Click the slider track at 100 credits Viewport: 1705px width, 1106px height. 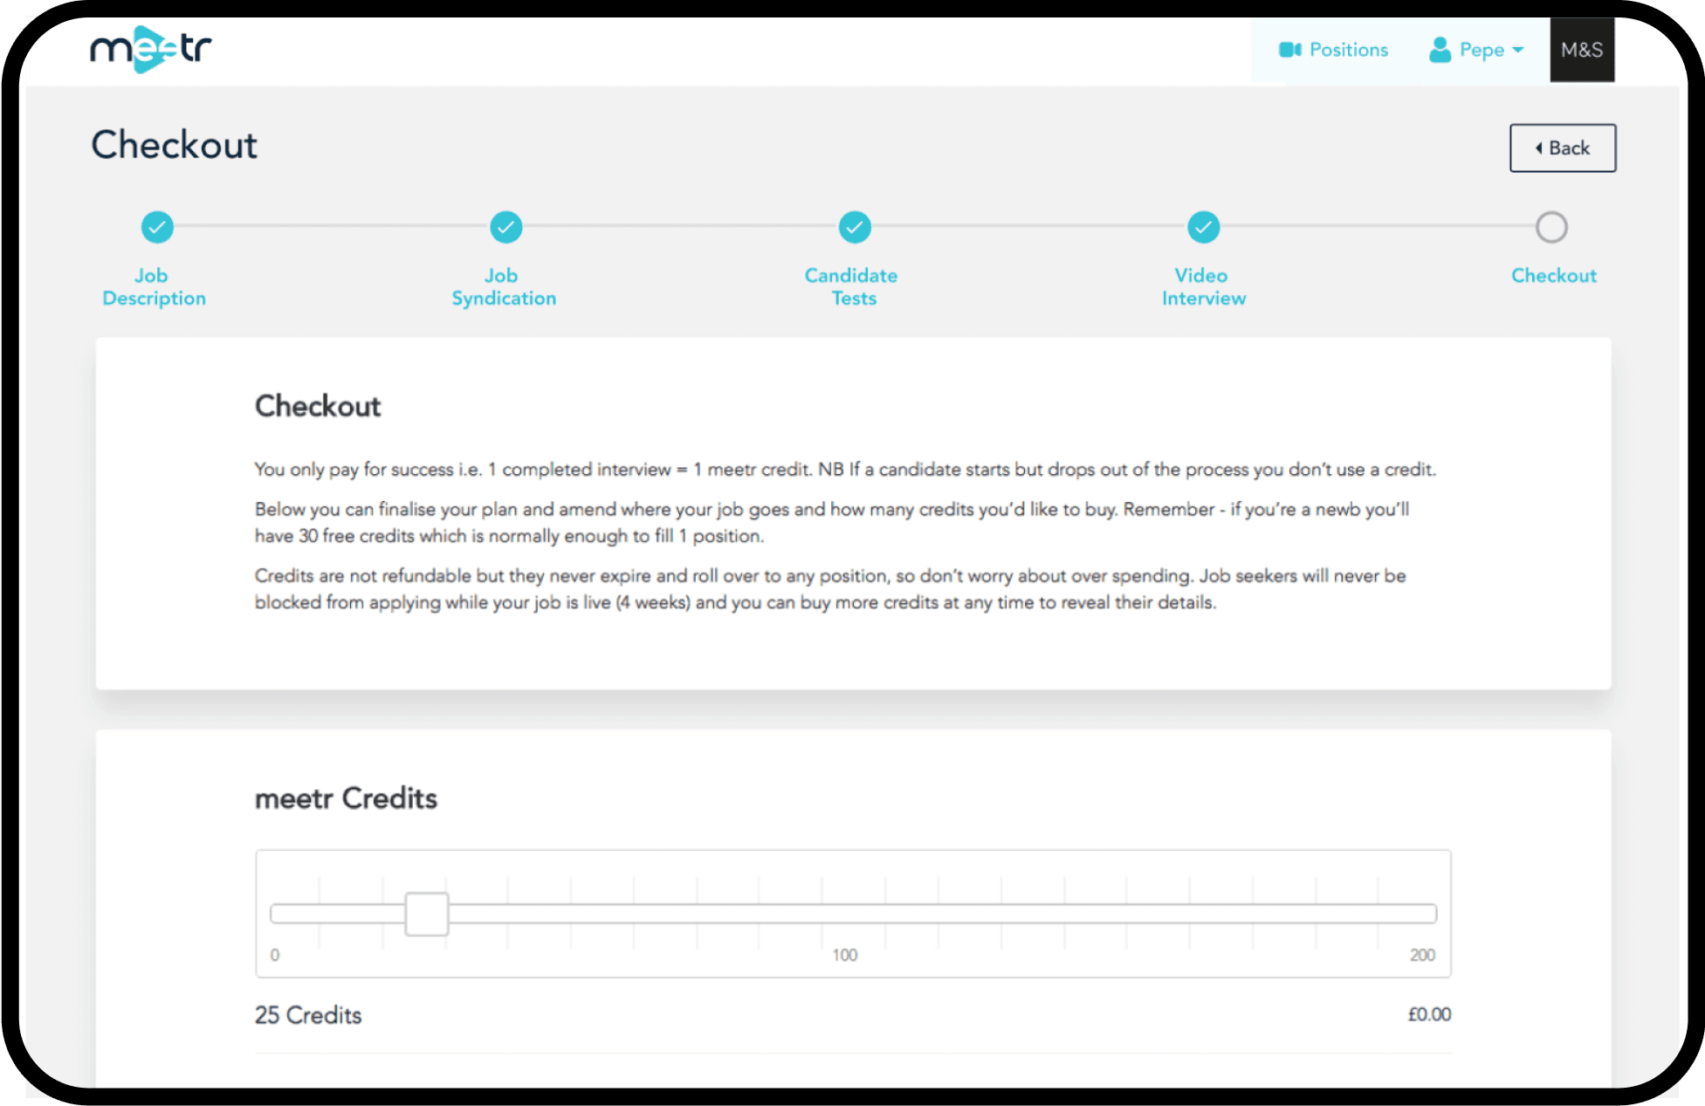(x=845, y=914)
